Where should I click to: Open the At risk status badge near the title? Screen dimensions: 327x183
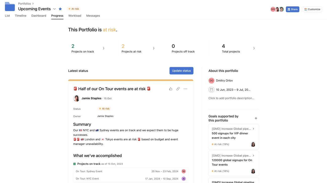[74, 9]
